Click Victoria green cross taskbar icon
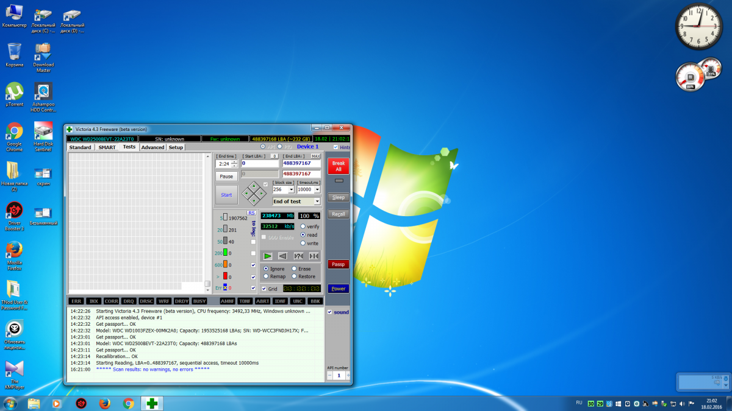 click(x=152, y=403)
